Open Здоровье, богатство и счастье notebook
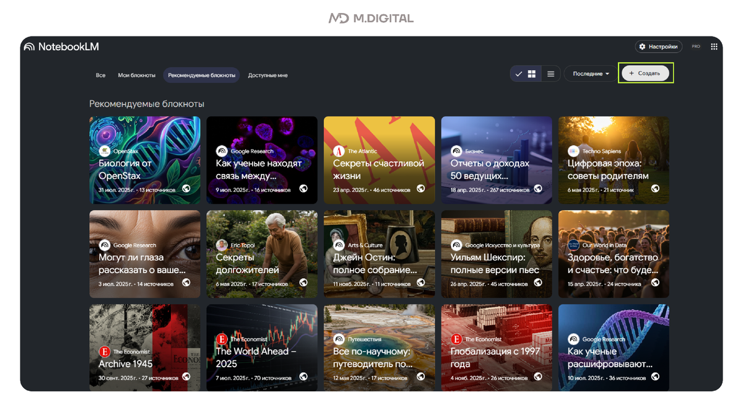The image size is (743, 418). (x=614, y=254)
